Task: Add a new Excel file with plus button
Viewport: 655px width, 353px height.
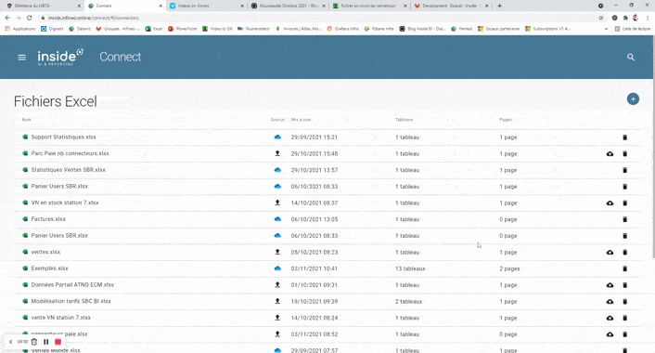Action: 633,99
